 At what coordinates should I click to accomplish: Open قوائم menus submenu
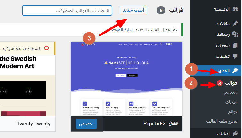click(233, 112)
